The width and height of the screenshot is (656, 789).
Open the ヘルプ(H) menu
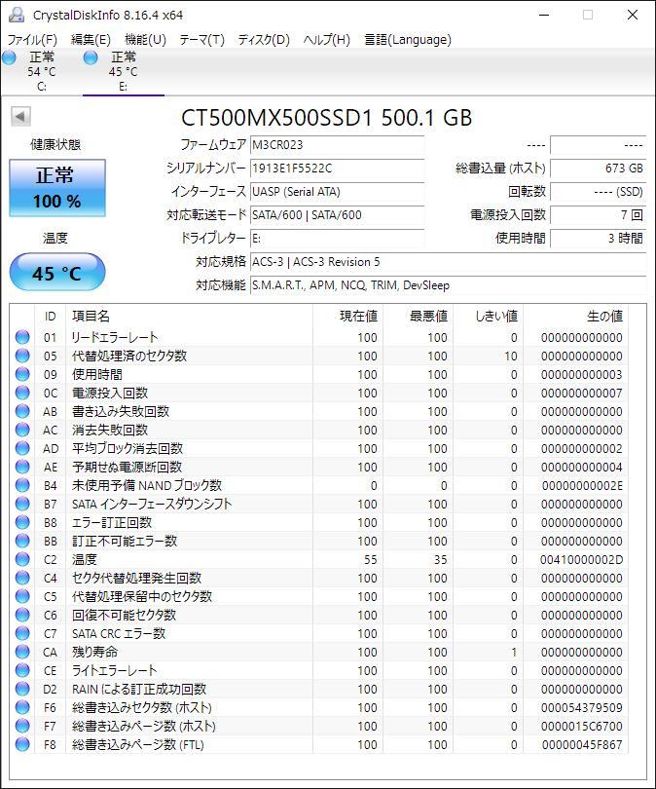[x=326, y=39]
